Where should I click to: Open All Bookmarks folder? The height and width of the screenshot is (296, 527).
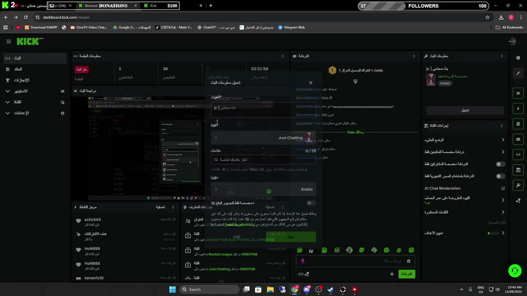coord(509,28)
